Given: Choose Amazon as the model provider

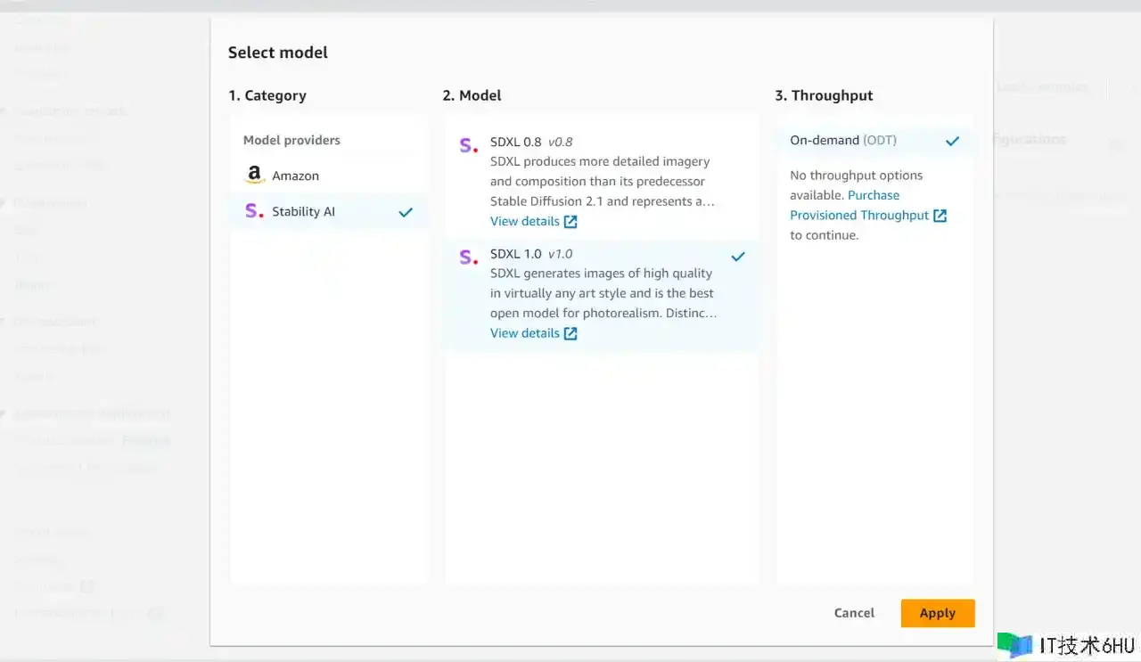Looking at the screenshot, I should pyautogui.click(x=295, y=176).
